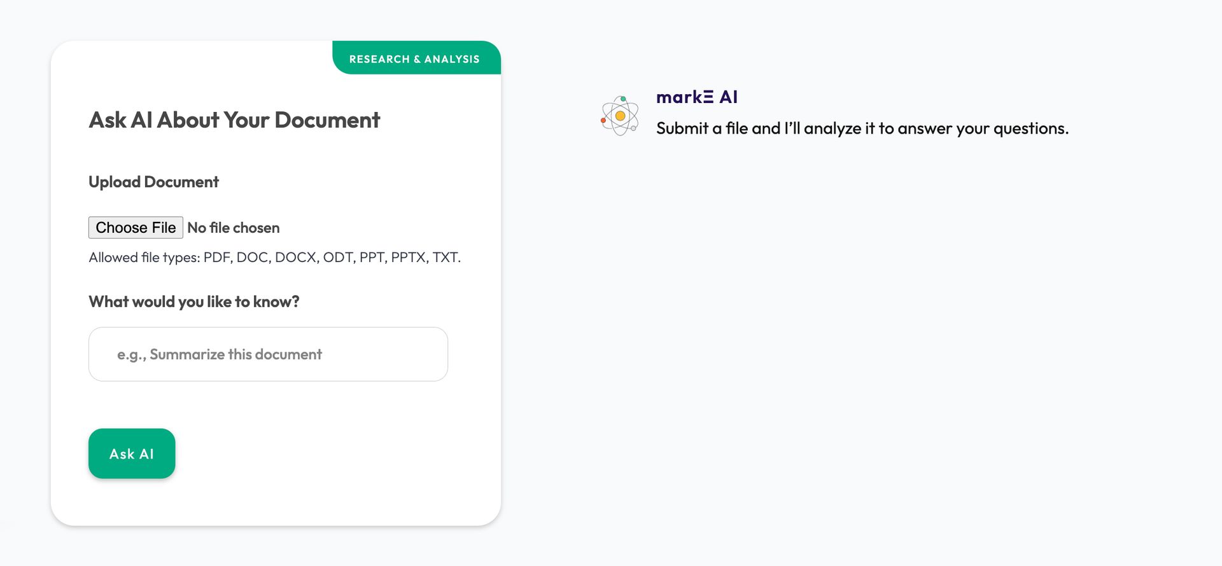Viewport: 1222px width, 566px height.
Task: Click DOC in the allowed types list
Action: pyautogui.click(x=253, y=258)
